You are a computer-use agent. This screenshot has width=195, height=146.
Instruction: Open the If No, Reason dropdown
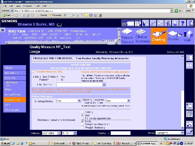[x=104, y=85]
